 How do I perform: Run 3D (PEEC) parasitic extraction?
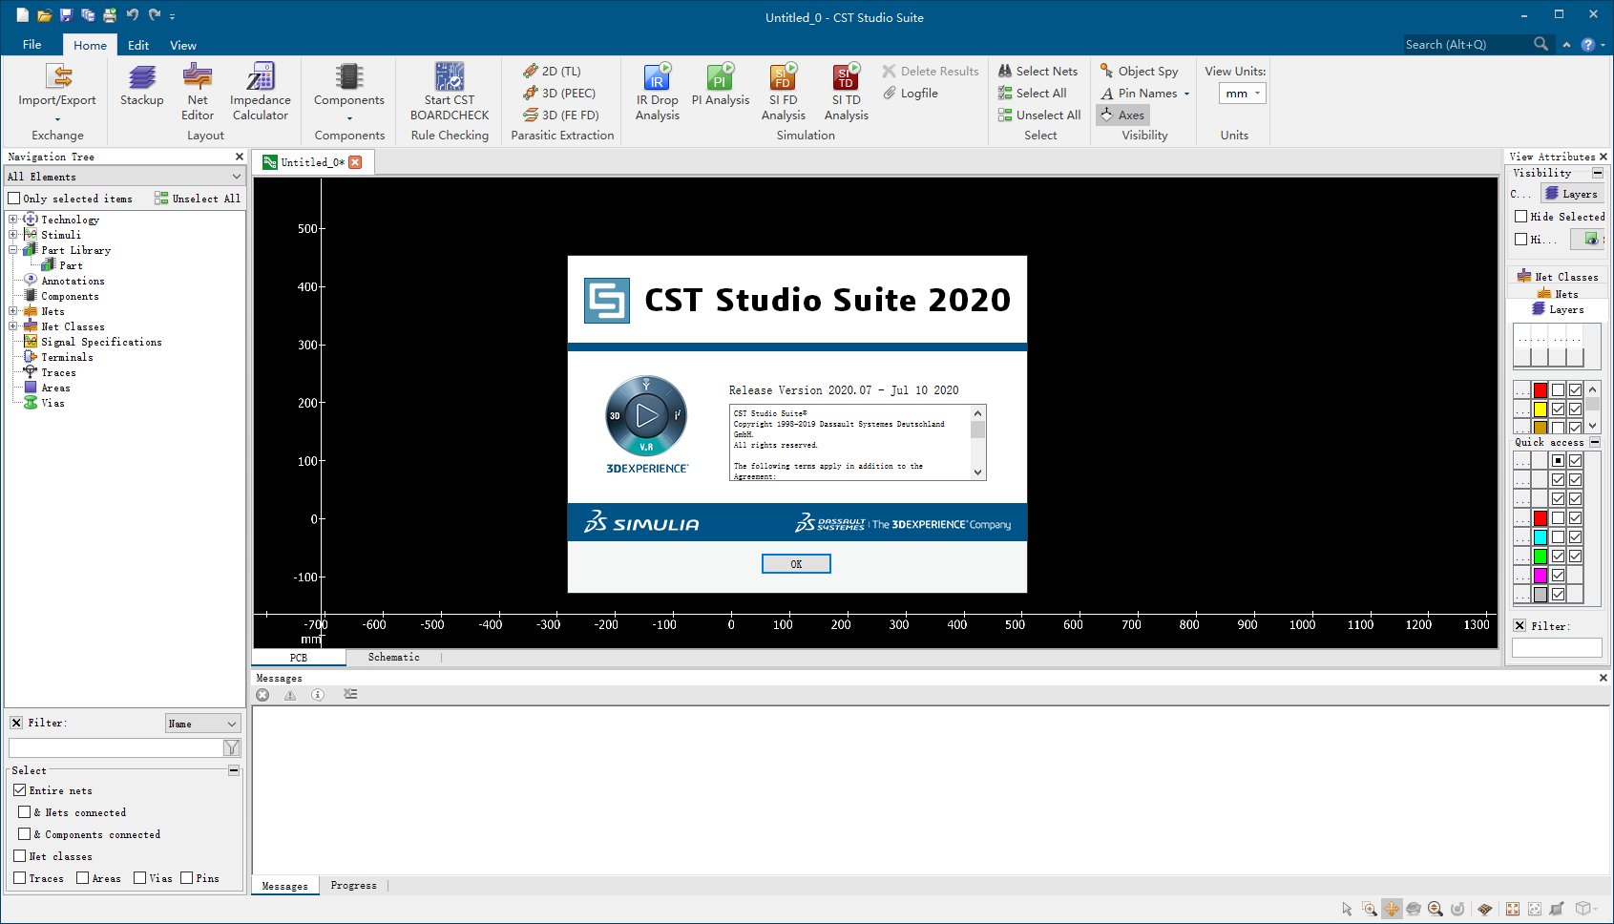[560, 94]
